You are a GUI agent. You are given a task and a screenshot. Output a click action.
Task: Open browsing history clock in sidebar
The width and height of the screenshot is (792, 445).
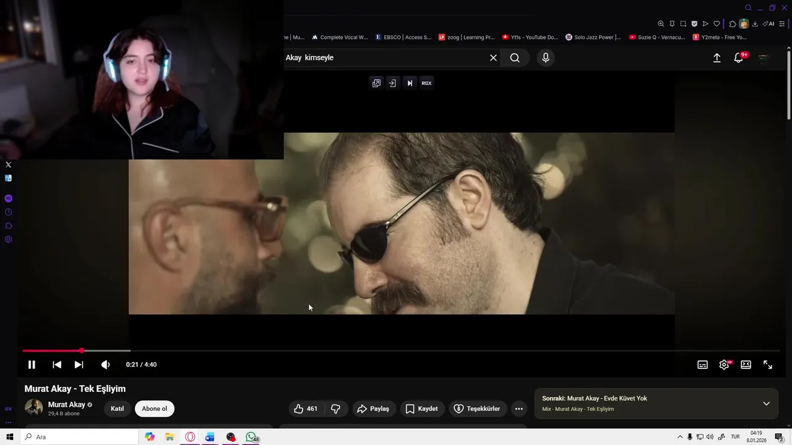pyautogui.click(x=8, y=212)
